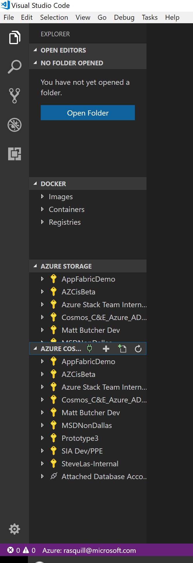Click key icon of SteveLas-Internal subscription

pos(53,463)
